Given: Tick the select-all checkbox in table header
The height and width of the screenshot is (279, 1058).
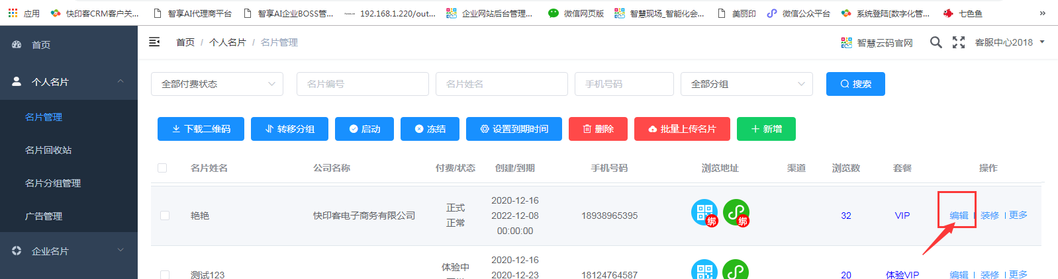Looking at the screenshot, I should point(162,168).
